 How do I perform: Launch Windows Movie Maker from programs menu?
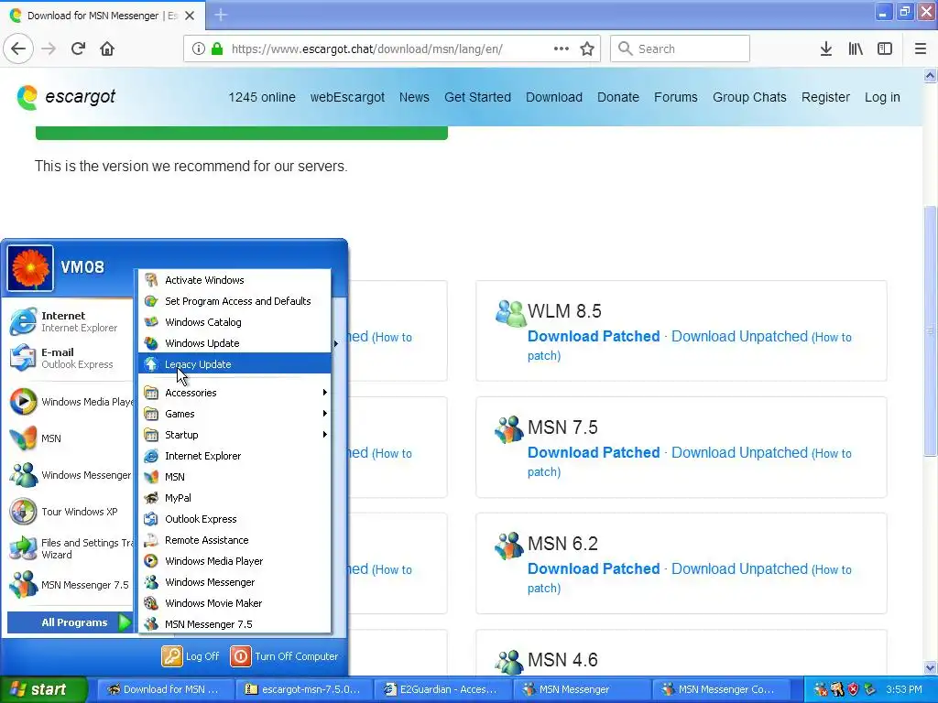(x=234, y=603)
